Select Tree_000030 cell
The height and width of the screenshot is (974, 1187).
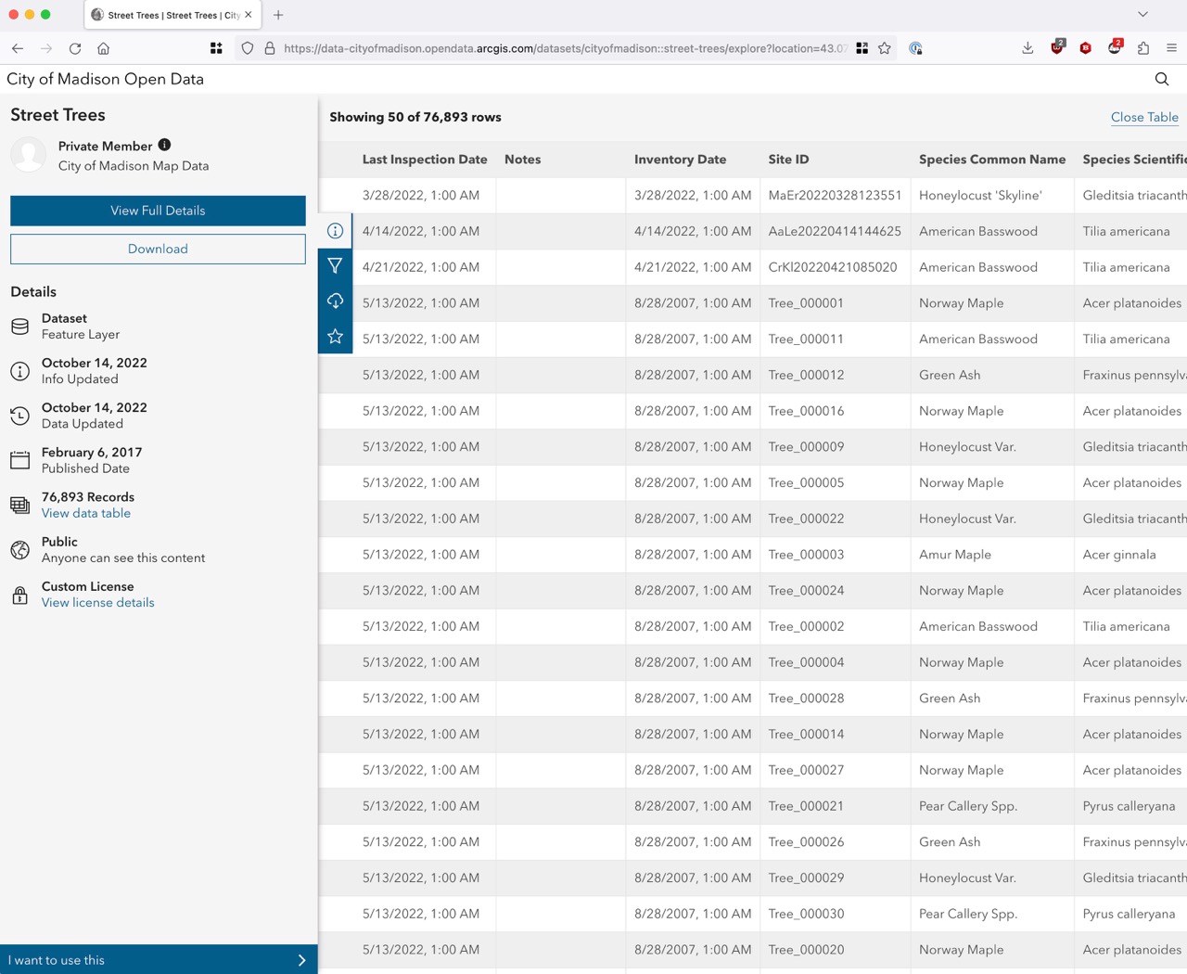click(836, 914)
